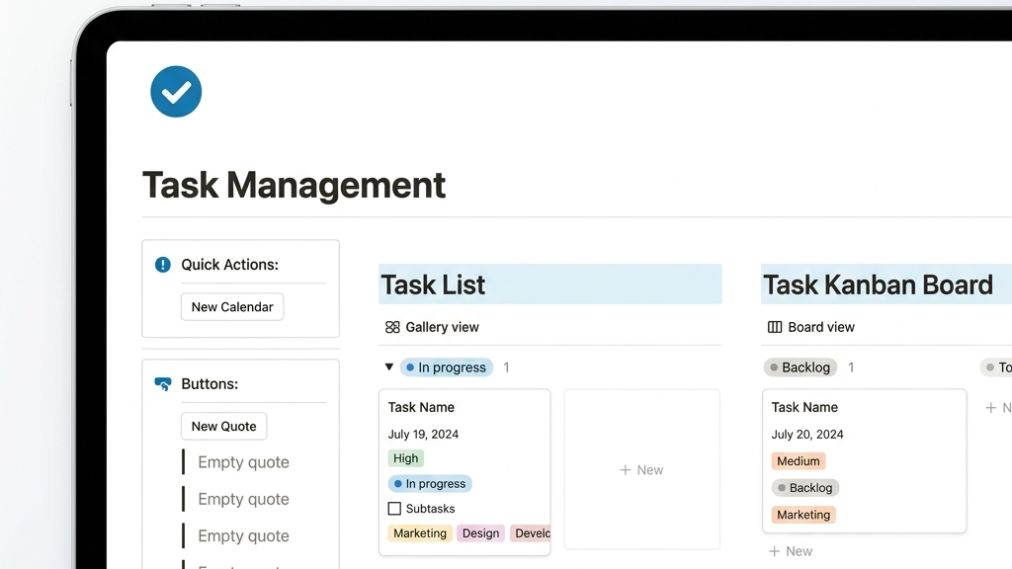Click the plus icon in the empty gallery card

click(x=625, y=469)
